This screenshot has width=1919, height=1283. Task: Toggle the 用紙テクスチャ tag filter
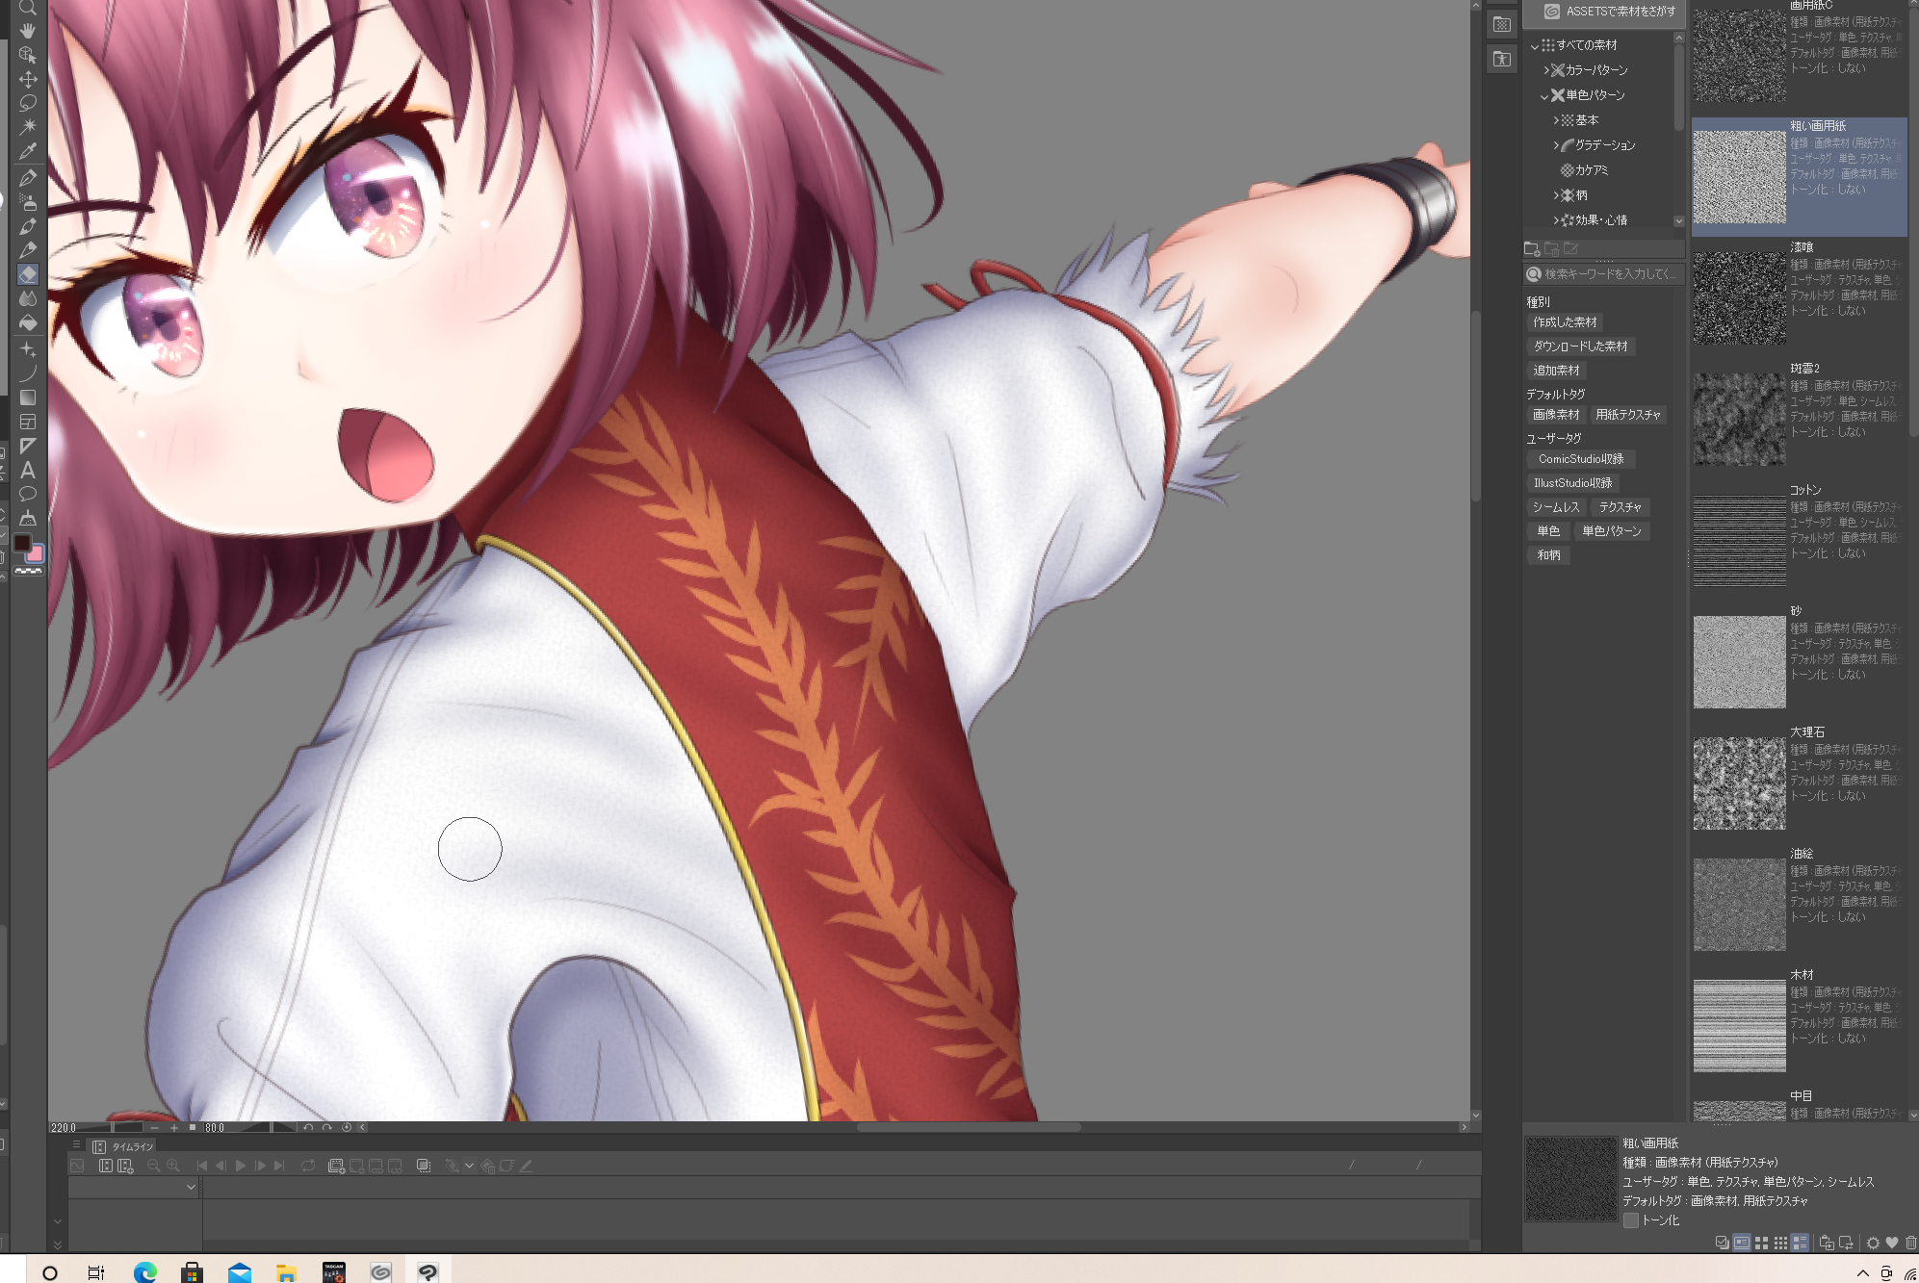1628,415
